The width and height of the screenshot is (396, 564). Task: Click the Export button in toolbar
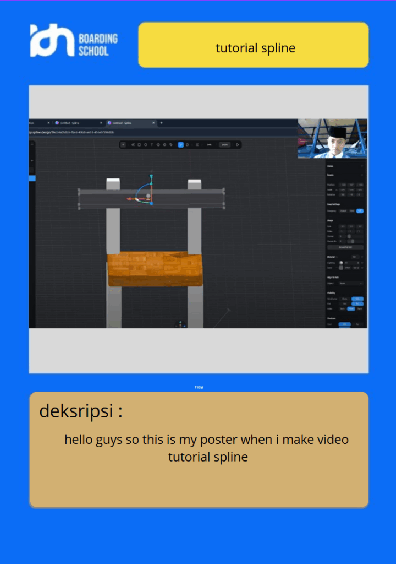click(224, 145)
